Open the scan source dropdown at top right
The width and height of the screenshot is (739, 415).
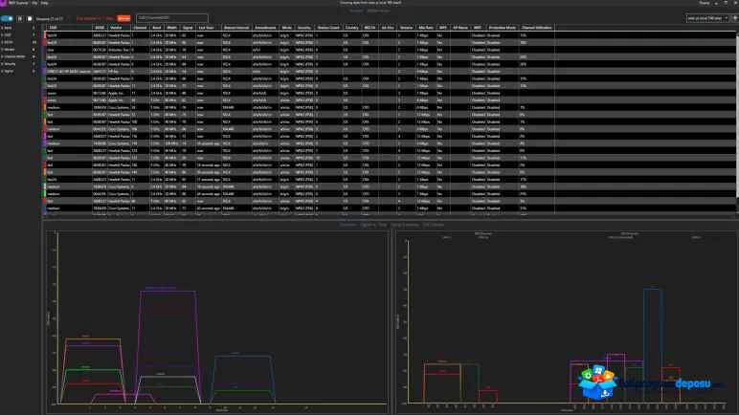point(707,18)
